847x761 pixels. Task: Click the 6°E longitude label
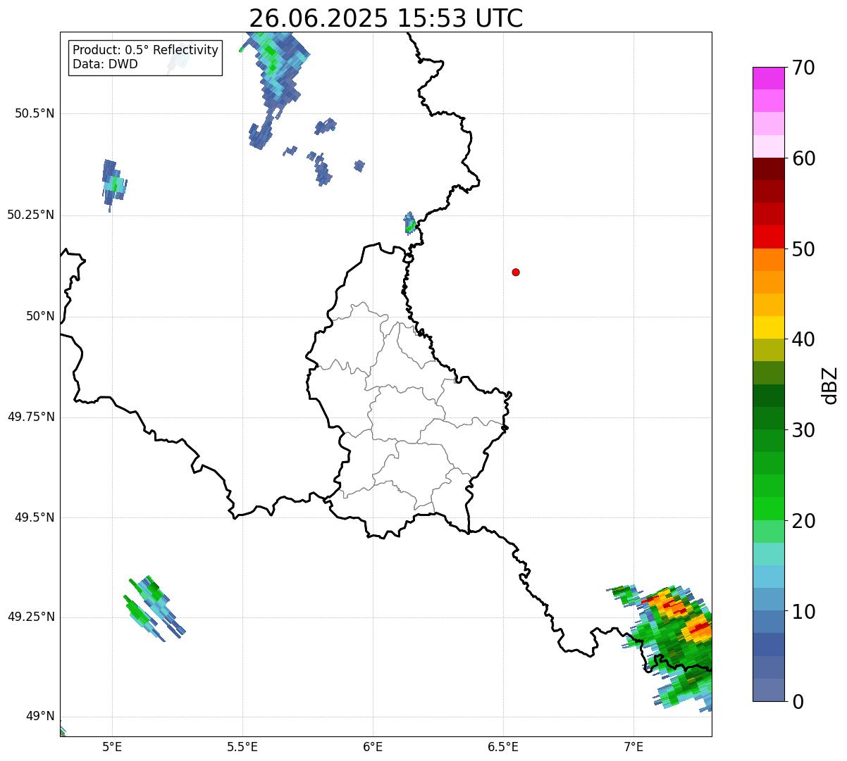[x=373, y=746]
